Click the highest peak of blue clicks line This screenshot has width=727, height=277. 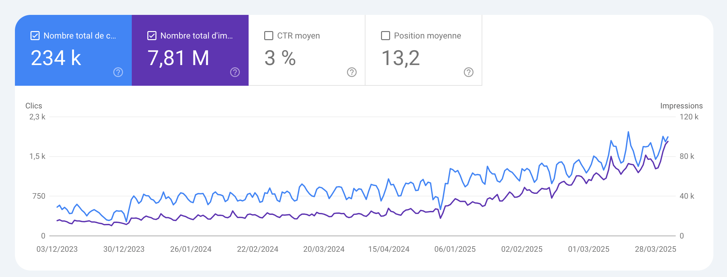(628, 132)
